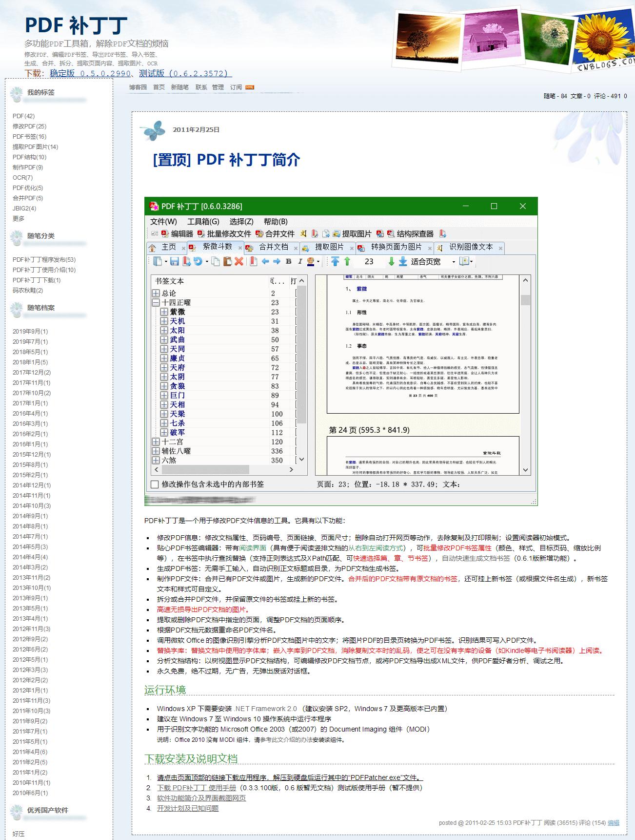Click the PDF(42) tag in sidebar

(x=24, y=116)
